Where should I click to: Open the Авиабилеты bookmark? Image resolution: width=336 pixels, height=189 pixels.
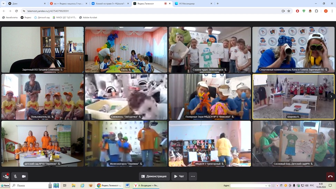pos(10,17)
